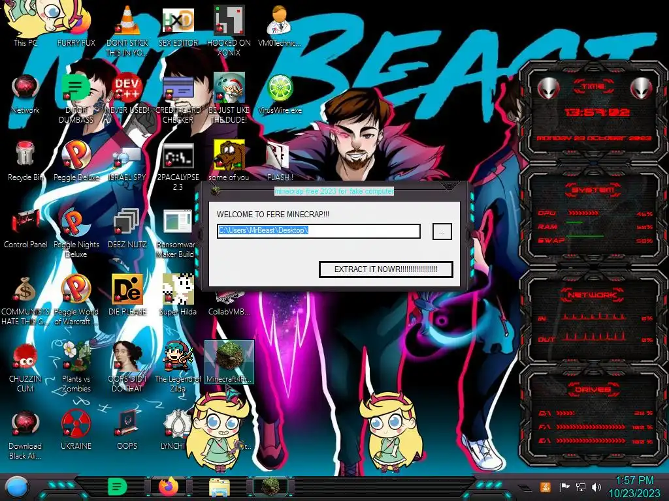Click the extraction path text field

(318, 231)
